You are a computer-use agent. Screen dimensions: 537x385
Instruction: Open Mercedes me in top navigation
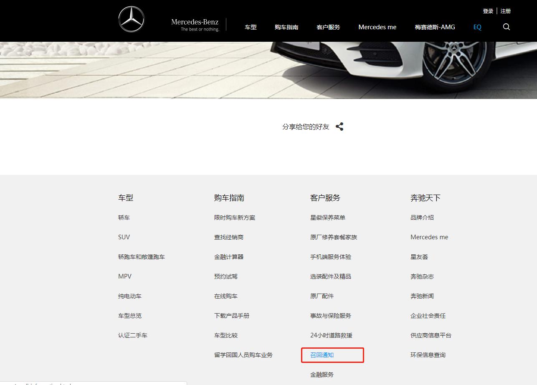[x=377, y=27]
